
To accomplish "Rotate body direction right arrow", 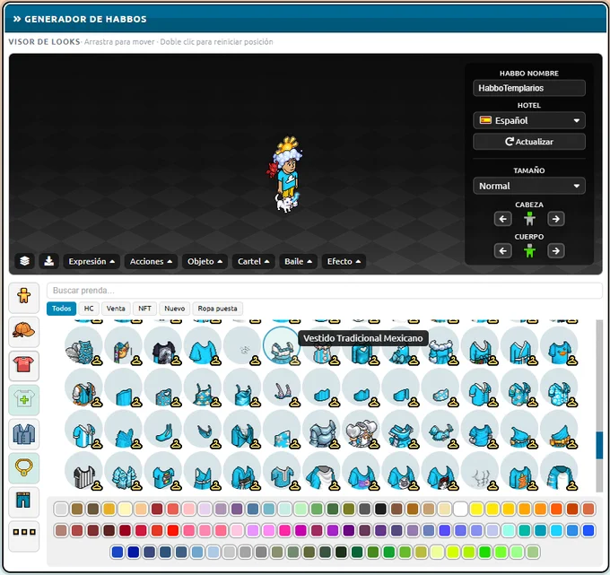I will 556,251.
